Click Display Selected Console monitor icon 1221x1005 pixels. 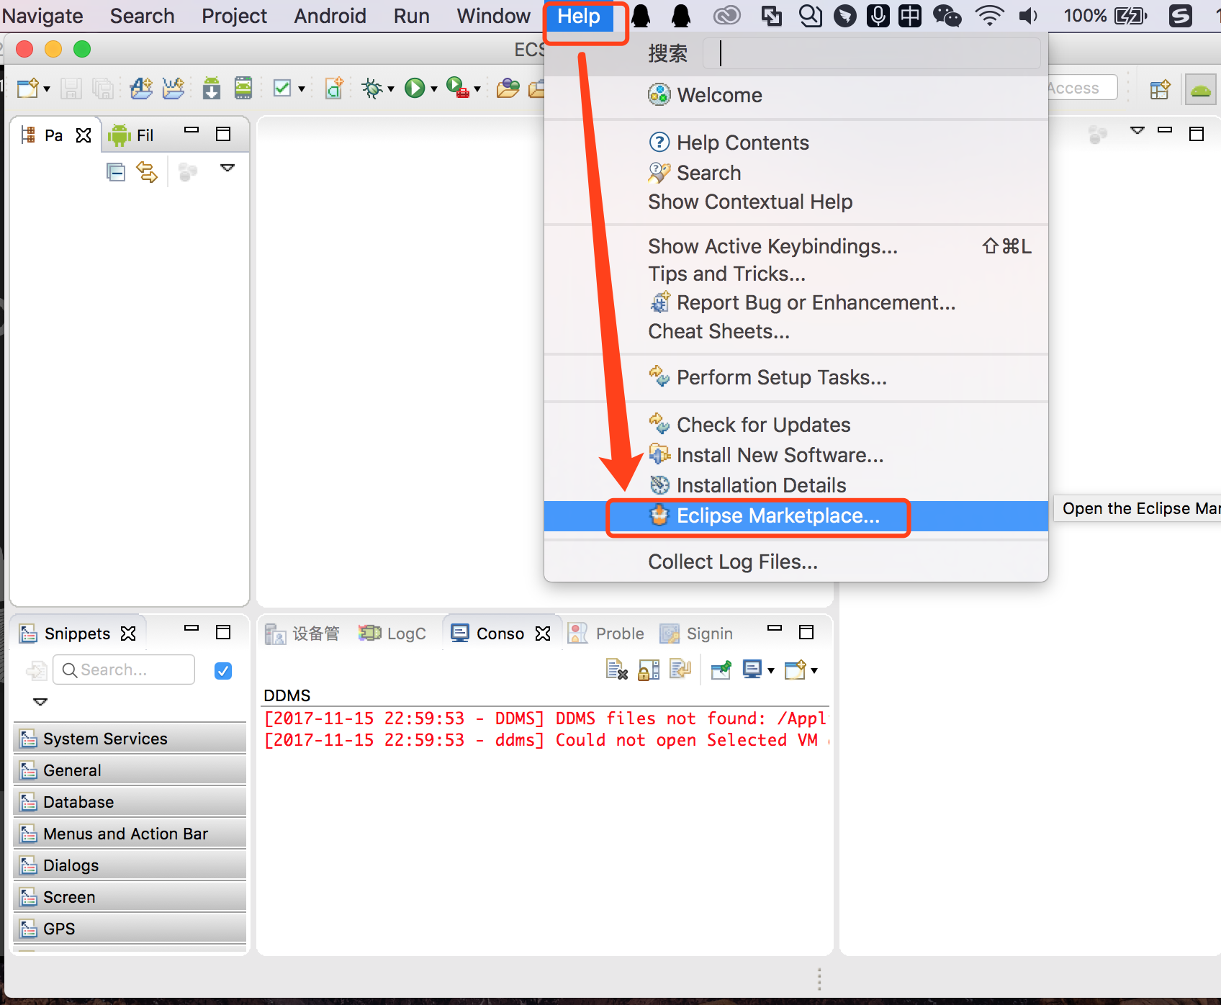click(752, 670)
